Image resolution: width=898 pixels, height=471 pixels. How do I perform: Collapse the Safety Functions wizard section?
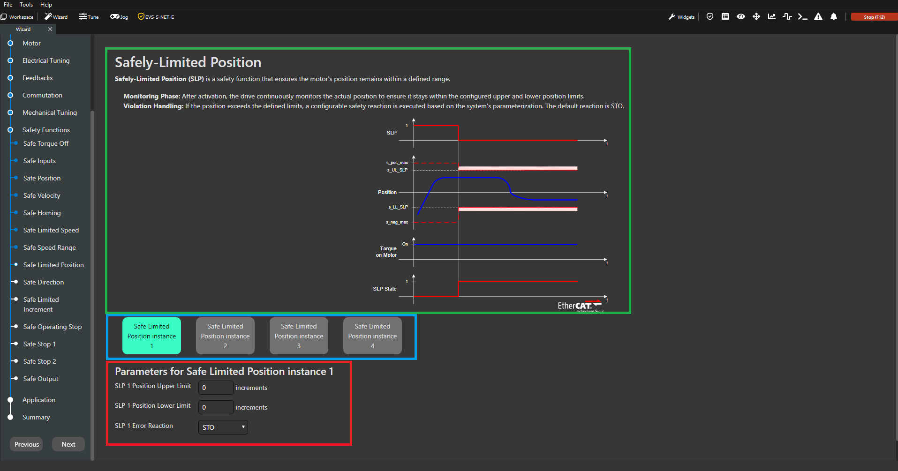tap(45, 130)
